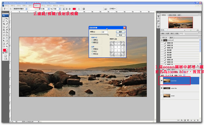This screenshot has height=125, width=204.
Task: Select the 佳 (good) quality radio
Action: click(92, 51)
